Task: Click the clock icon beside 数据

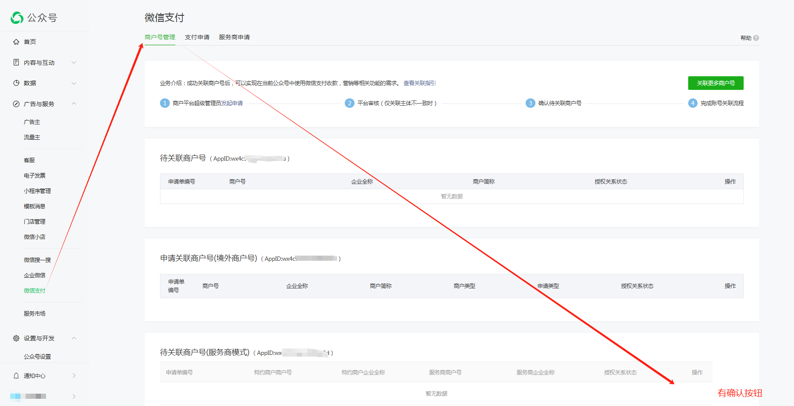Action: (16, 83)
